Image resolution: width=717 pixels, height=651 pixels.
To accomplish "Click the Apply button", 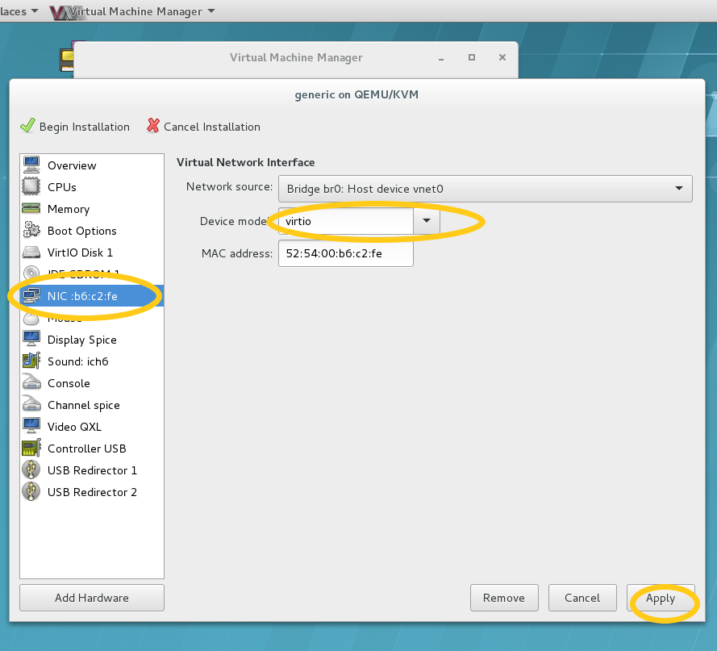I will (x=661, y=598).
